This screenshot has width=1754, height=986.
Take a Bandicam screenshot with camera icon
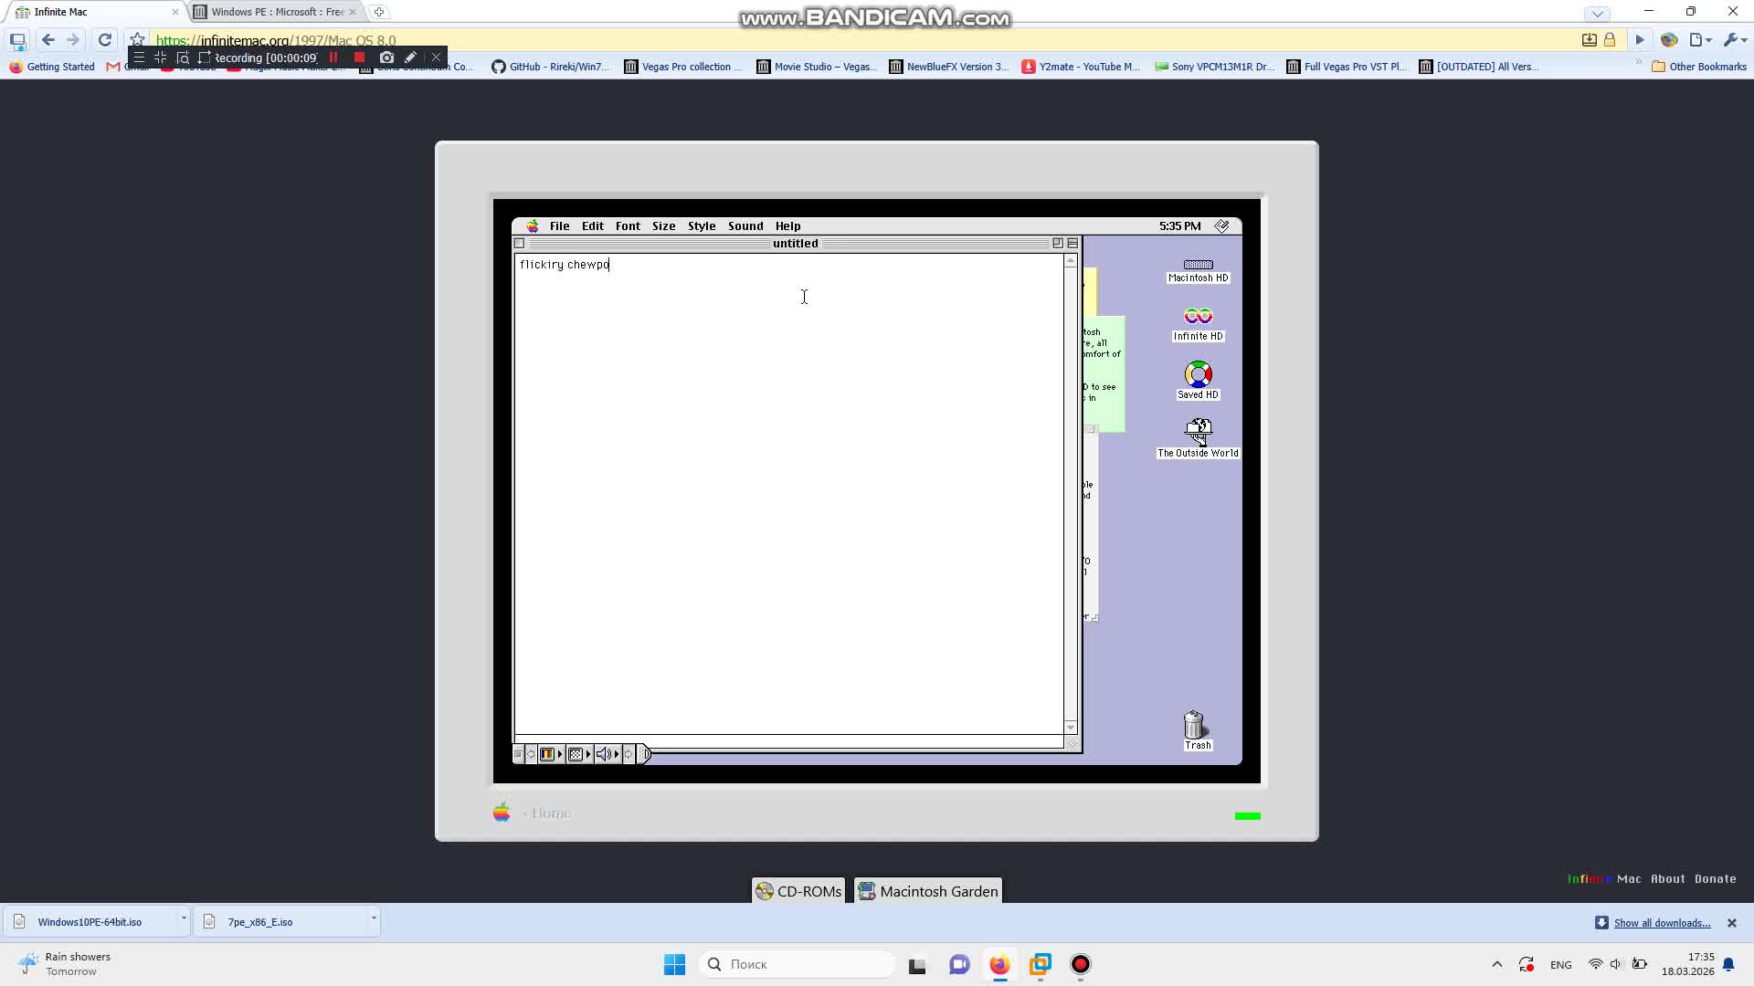386,58
